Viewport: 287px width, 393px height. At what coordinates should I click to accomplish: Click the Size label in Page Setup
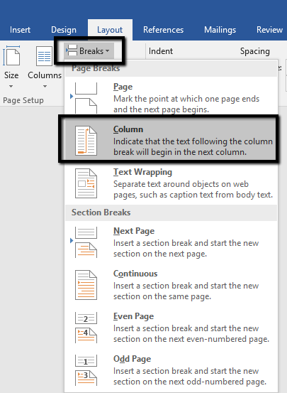(x=11, y=75)
